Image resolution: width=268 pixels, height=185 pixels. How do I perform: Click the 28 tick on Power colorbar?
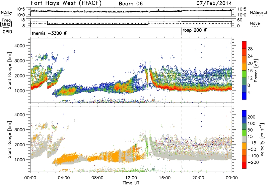click(x=250, y=49)
